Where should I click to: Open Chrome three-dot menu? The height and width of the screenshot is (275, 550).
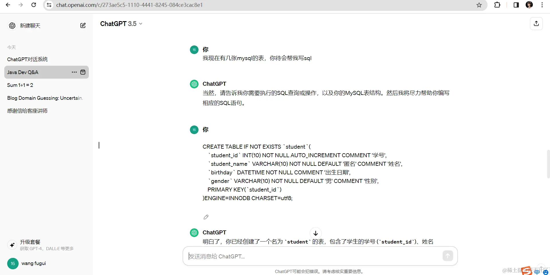click(542, 5)
